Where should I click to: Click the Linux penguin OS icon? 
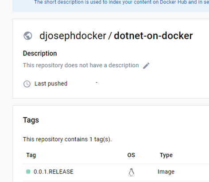[x=131, y=172]
